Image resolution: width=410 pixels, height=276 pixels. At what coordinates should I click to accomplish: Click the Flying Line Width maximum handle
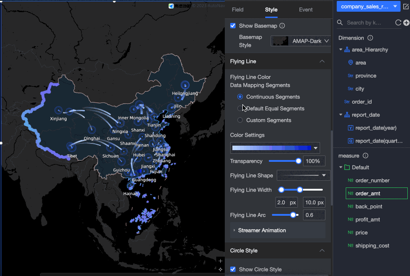[x=300, y=190]
